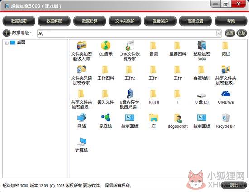
Task: Select the 1(1)(1) folder
Action: (153, 97)
